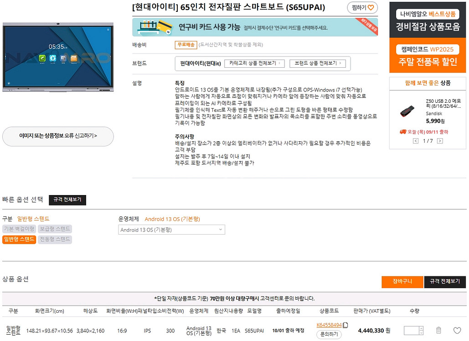
Task: Click the heart wishlist icon in product row
Action: pyautogui.click(x=457, y=331)
